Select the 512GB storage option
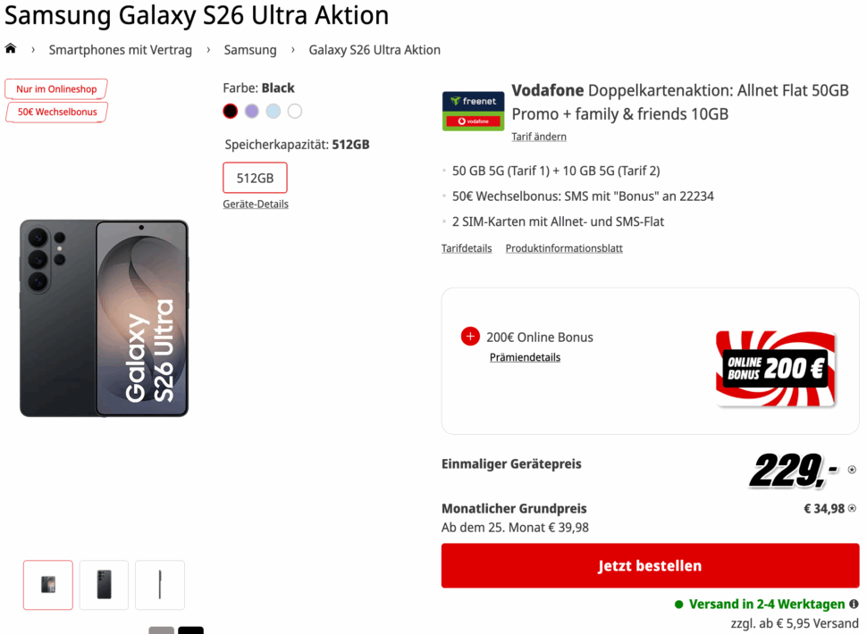Viewport: 867px width, 634px height. click(x=255, y=178)
